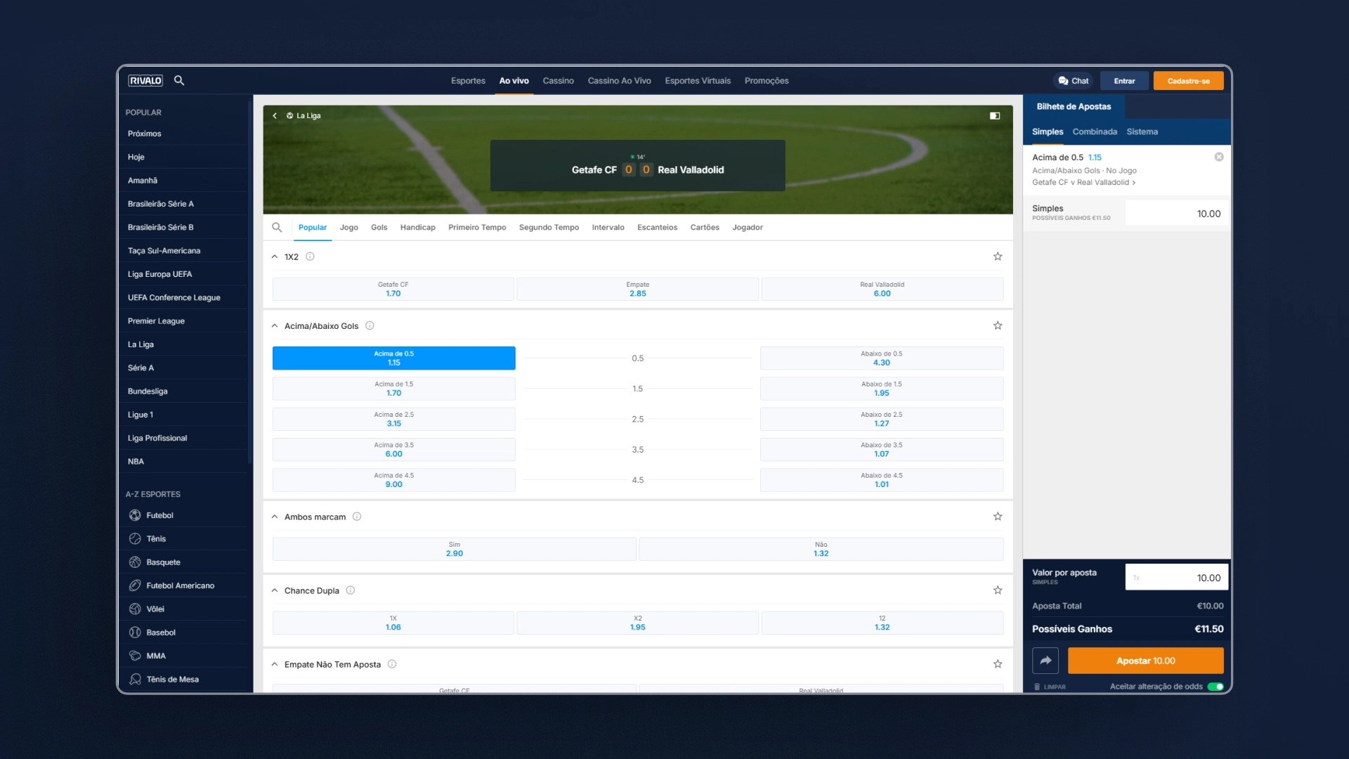Click the Rivalo logo
Viewport: 1349px width, 759px height.
point(145,81)
